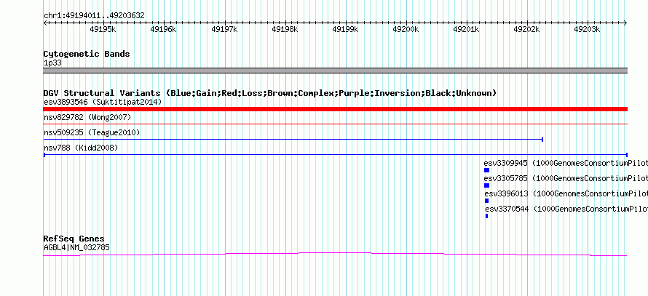
Task: Click the 49202k ruler tick label
Action: [x=526, y=29]
